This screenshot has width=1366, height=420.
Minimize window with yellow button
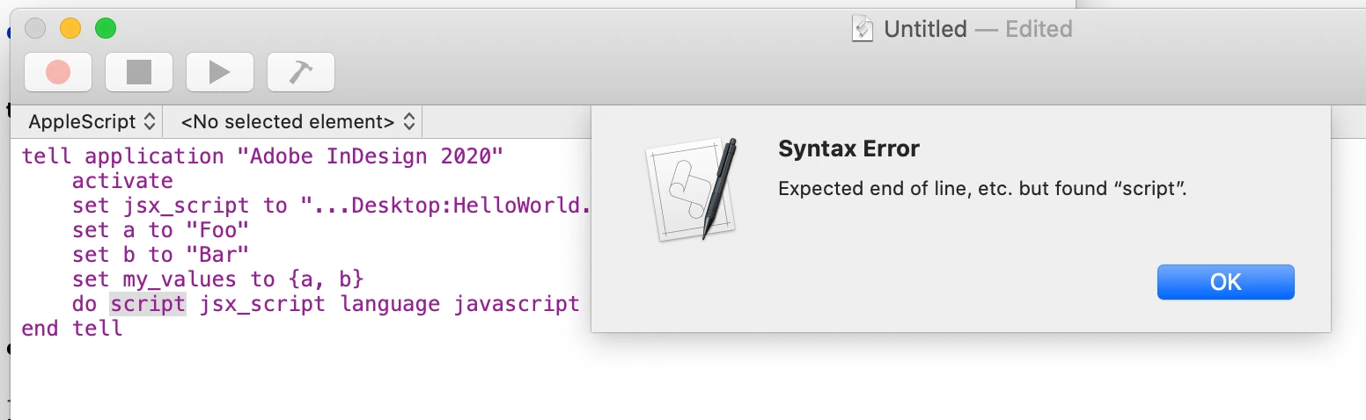click(x=70, y=29)
